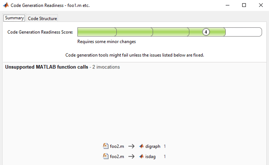
Task: Click the MATLAB icon beside digraph
Action: tap(141, 146)
